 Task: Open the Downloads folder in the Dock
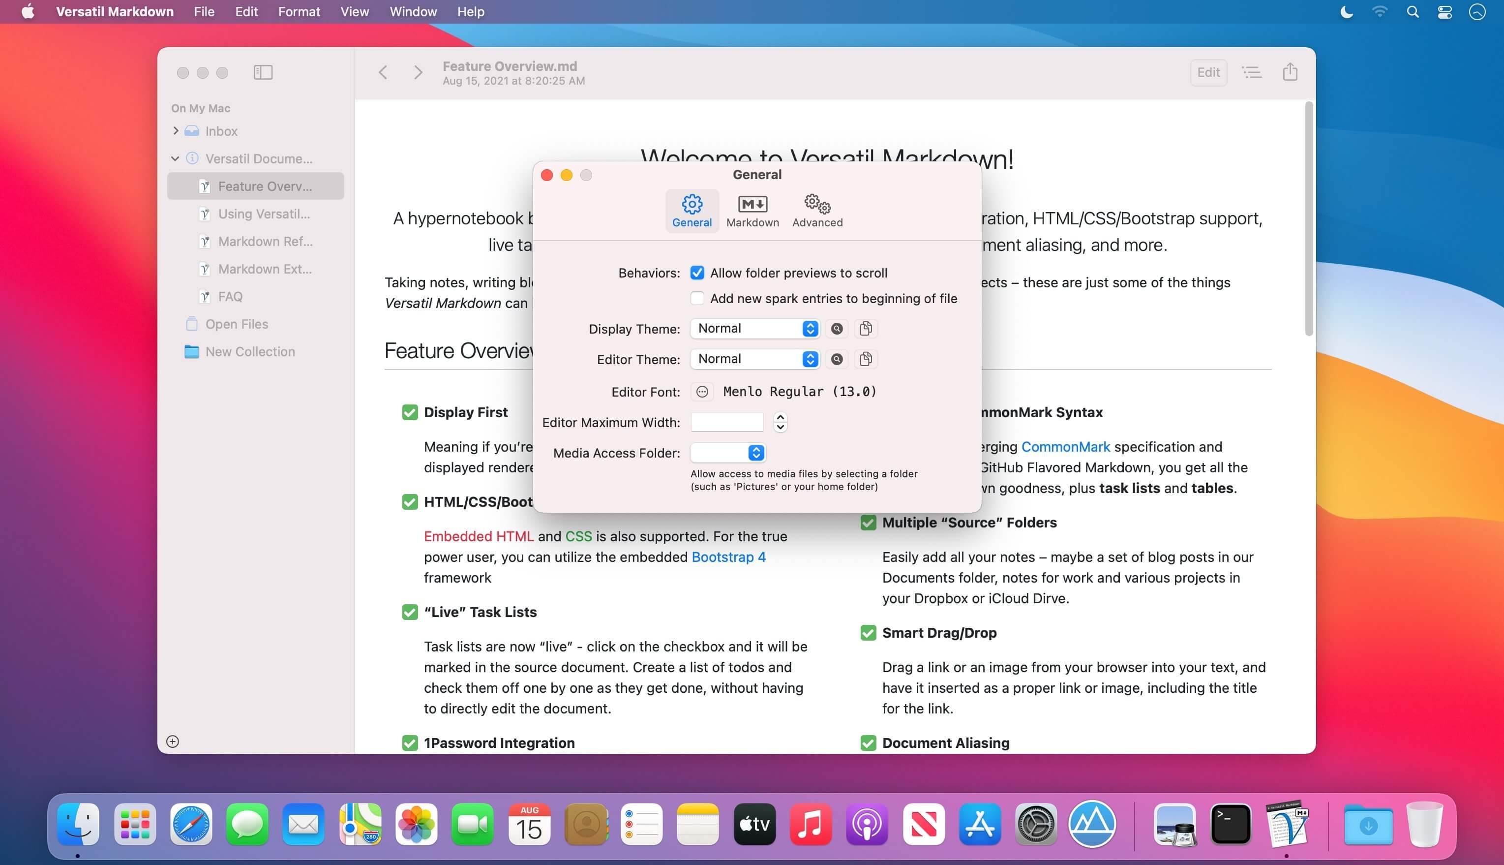point(1368,824)
